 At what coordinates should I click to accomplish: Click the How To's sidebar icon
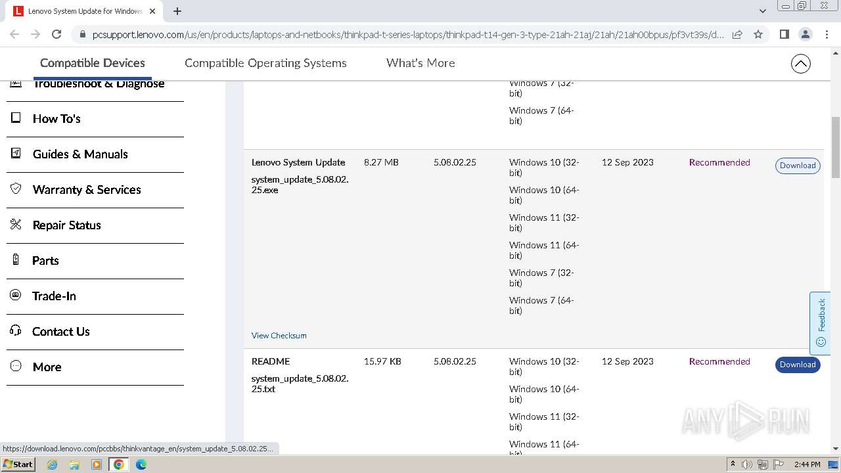[x=16, y=118]
